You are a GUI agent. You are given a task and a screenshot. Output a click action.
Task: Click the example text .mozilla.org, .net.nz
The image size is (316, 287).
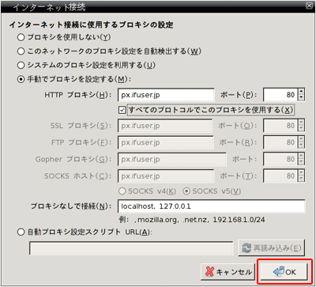point(171,219)
